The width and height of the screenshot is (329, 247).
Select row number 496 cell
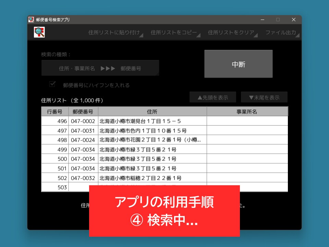[55, 121]
